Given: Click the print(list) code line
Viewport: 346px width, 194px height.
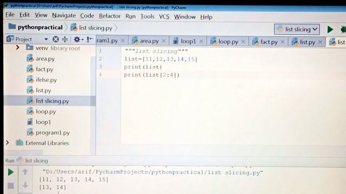Looking at the screenshot, I should tap(143, 67).
